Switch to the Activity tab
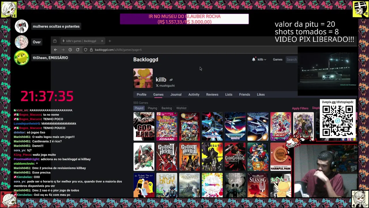 point(194,94)
